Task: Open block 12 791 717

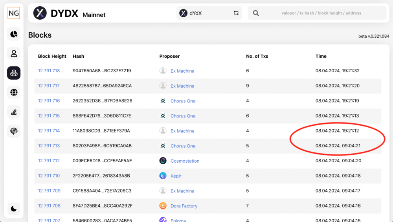Action: point(49,86)
